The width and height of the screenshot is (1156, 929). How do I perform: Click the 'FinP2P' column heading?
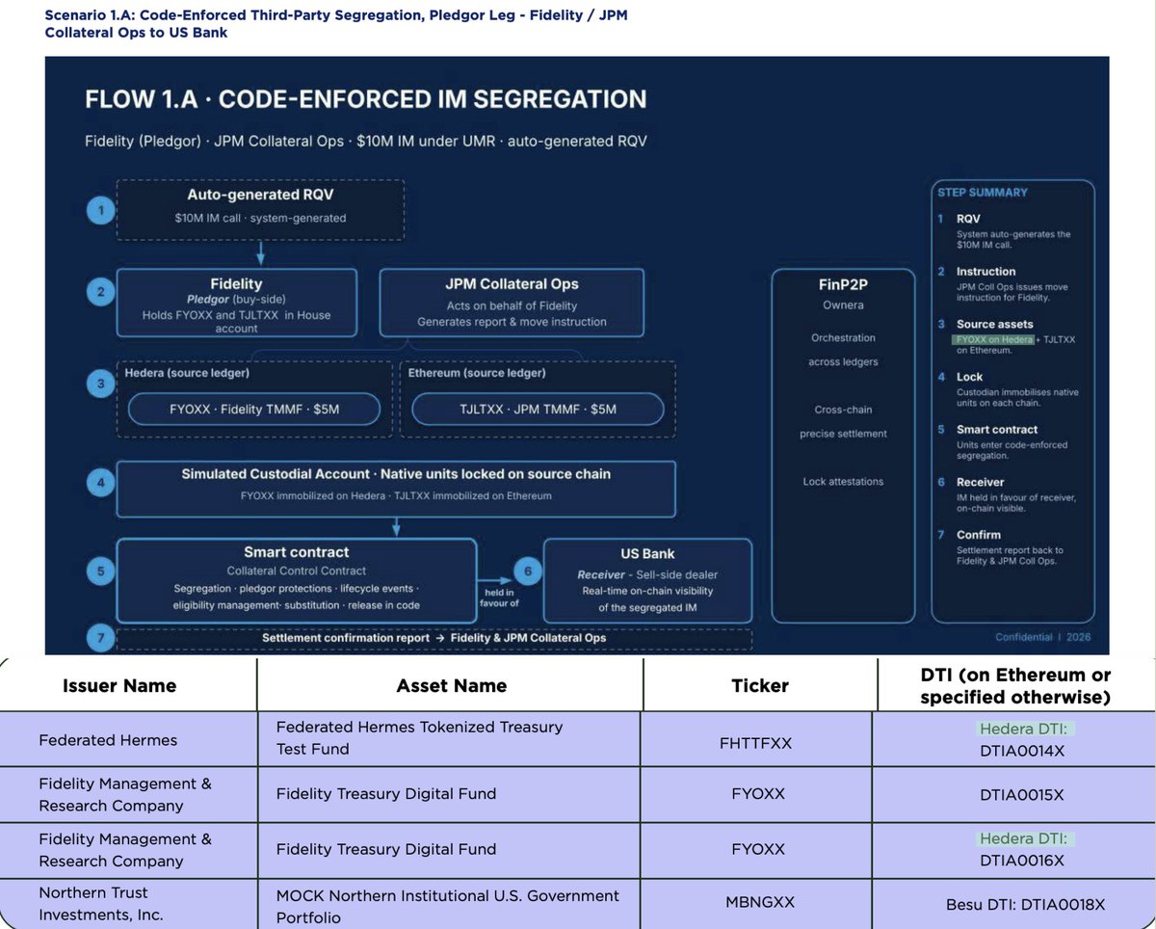(x=843, y=285)
